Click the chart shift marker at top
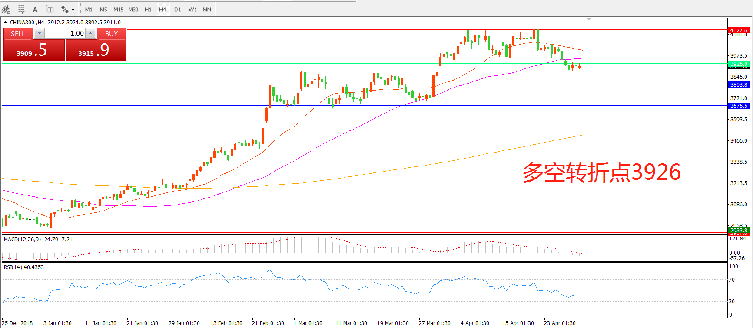Screen dimensions: 753x328 (x=589, y=19)
